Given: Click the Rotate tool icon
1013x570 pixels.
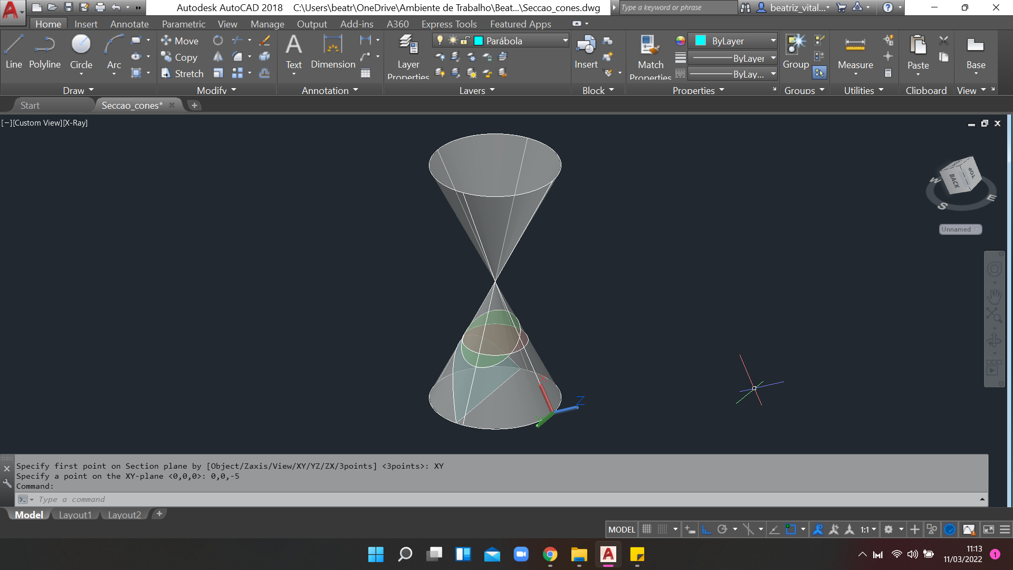Looking at the screenshot, I should pyautogui.click(x=218, y=41).
